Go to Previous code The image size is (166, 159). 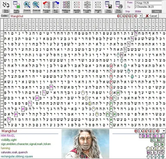(x=46, y=7)
